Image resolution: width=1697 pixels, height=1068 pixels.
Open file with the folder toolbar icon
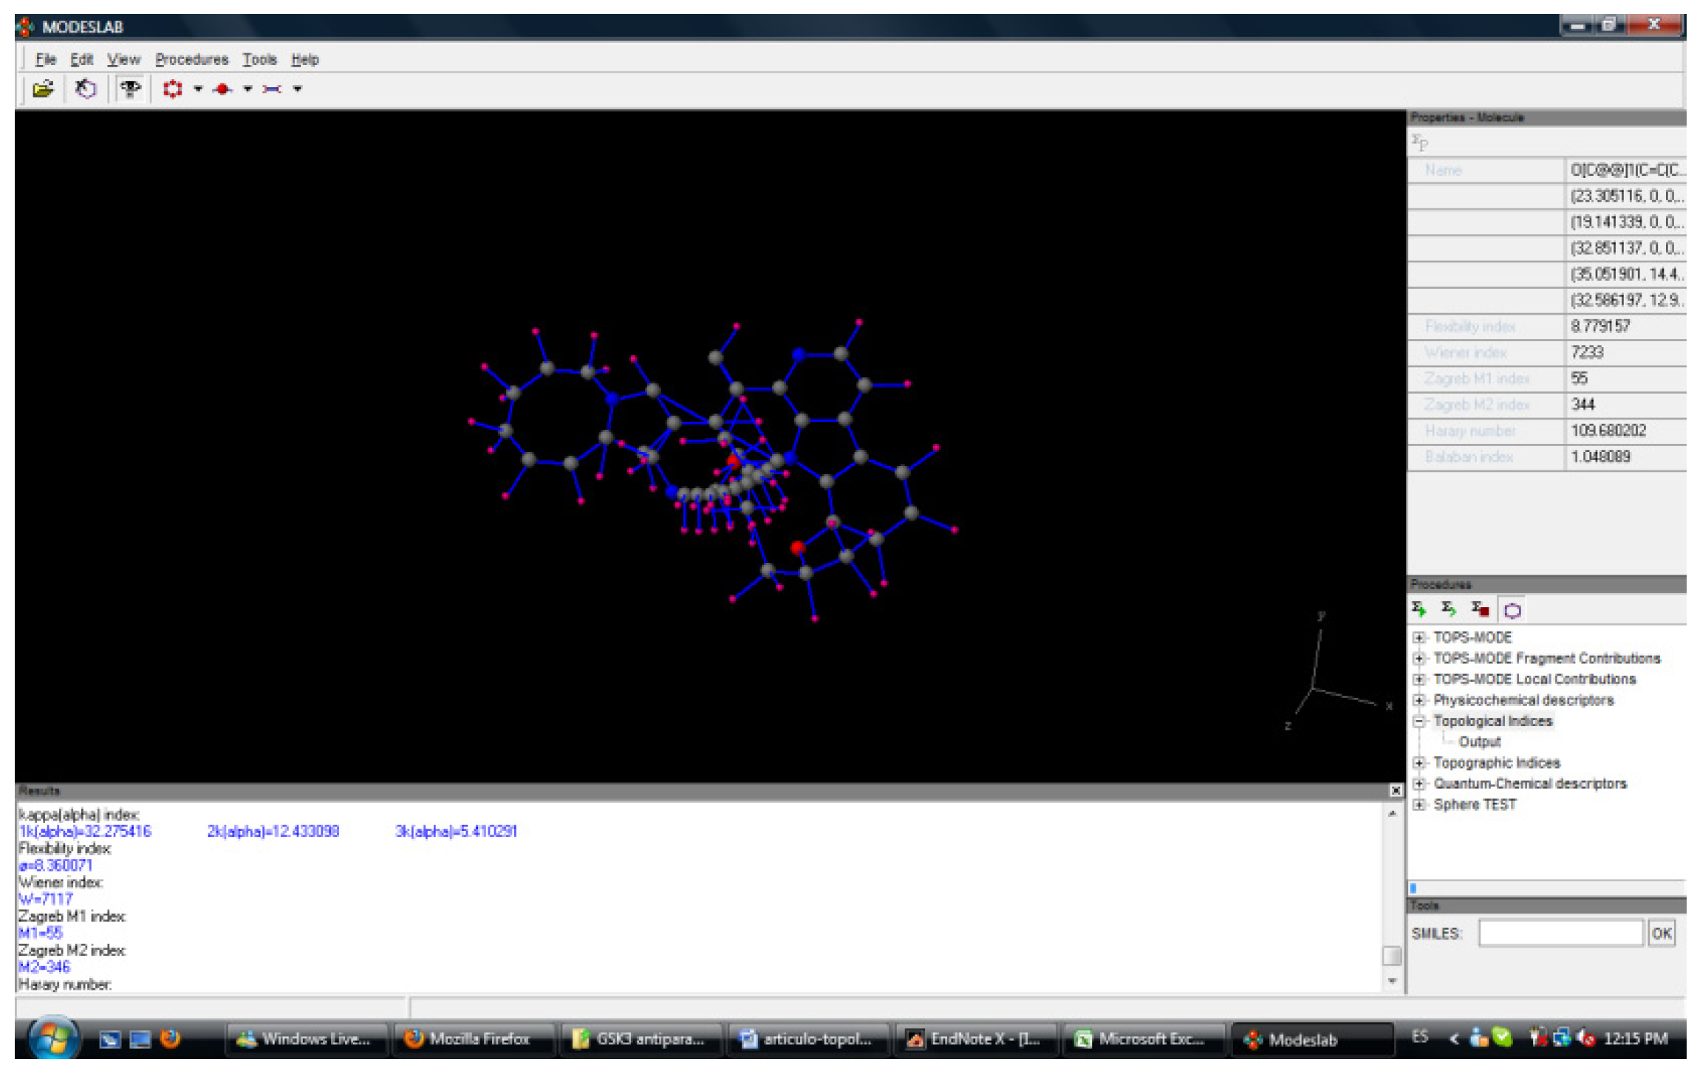[43, 89]
